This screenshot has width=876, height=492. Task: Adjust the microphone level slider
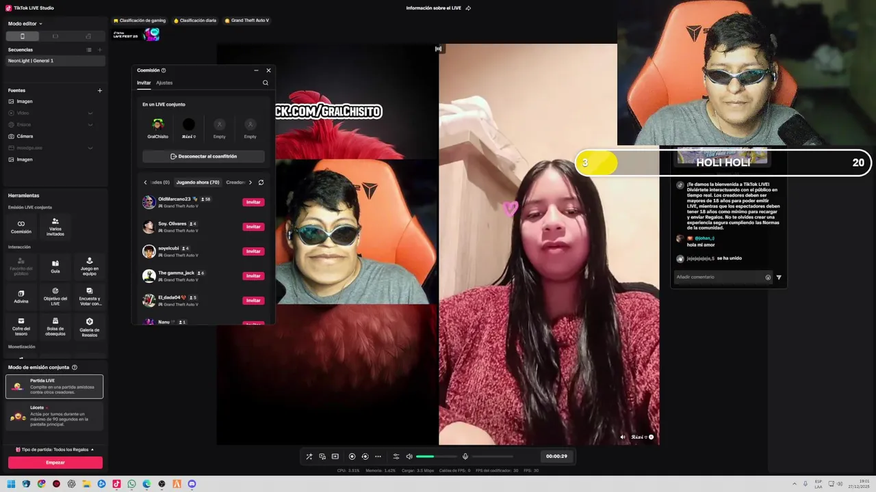(x=492, y=456)
